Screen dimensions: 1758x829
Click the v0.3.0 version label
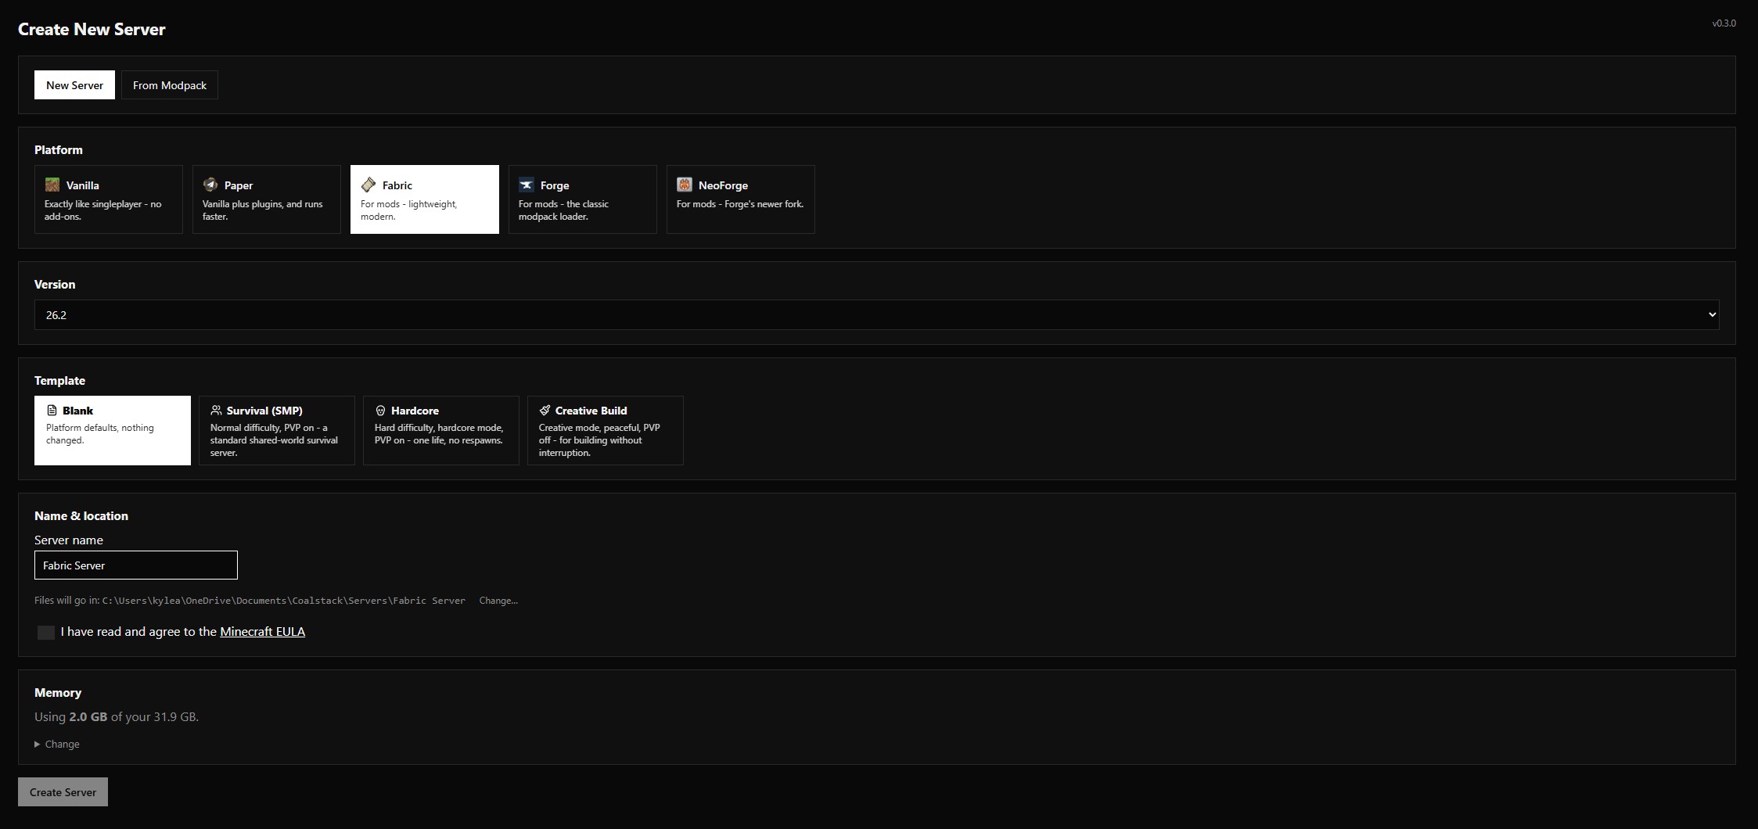tap(1724, 23)
